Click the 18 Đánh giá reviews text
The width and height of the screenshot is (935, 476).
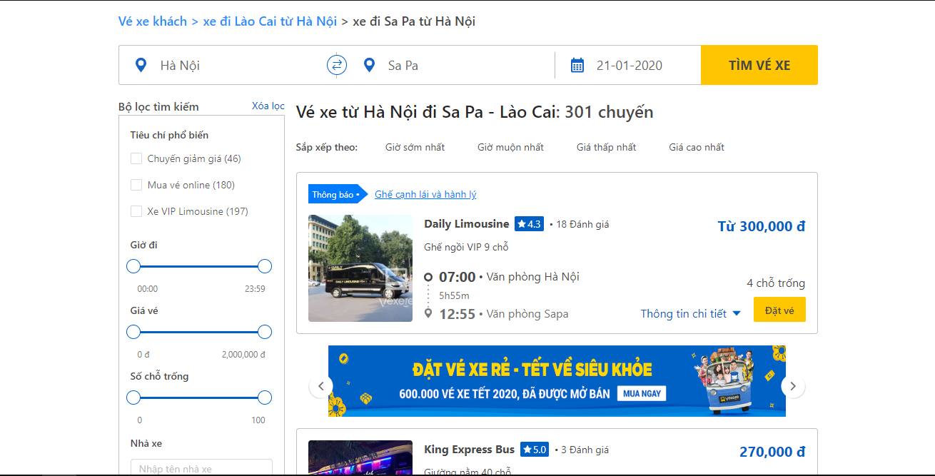(x=582, y=224)
